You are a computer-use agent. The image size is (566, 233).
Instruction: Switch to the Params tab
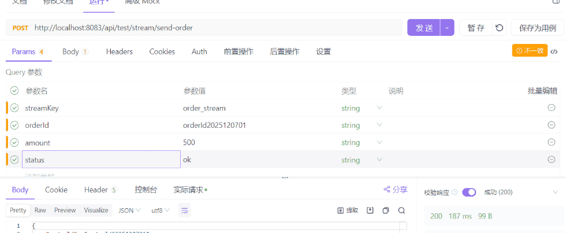(28, 51)
